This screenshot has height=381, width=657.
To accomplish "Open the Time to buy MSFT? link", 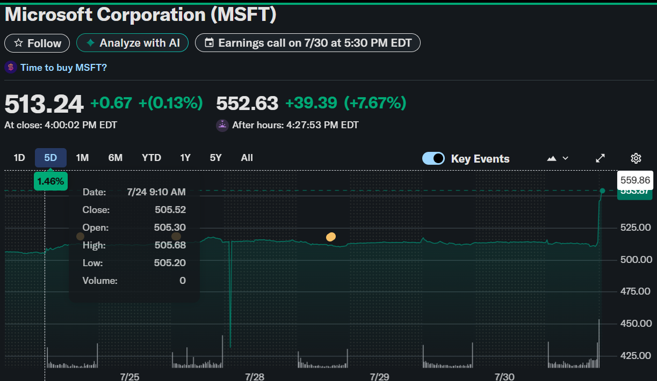I will point(63,68).
